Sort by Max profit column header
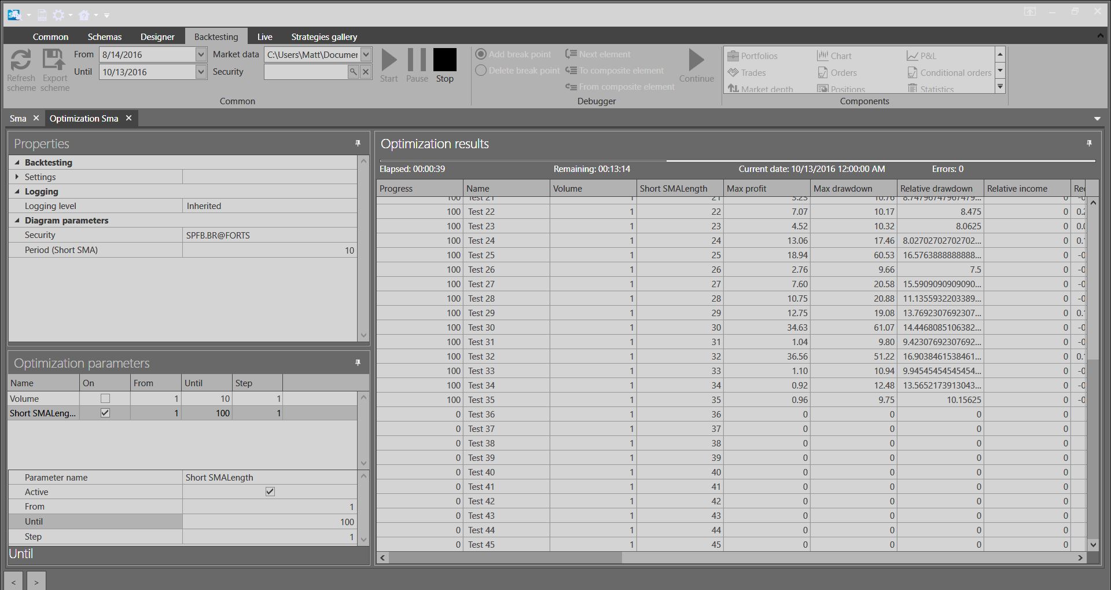The image size is (1111, 590). click(766, 188)
